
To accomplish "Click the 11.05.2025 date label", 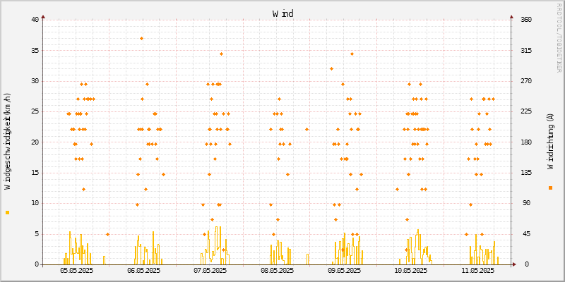I will 477,270.
